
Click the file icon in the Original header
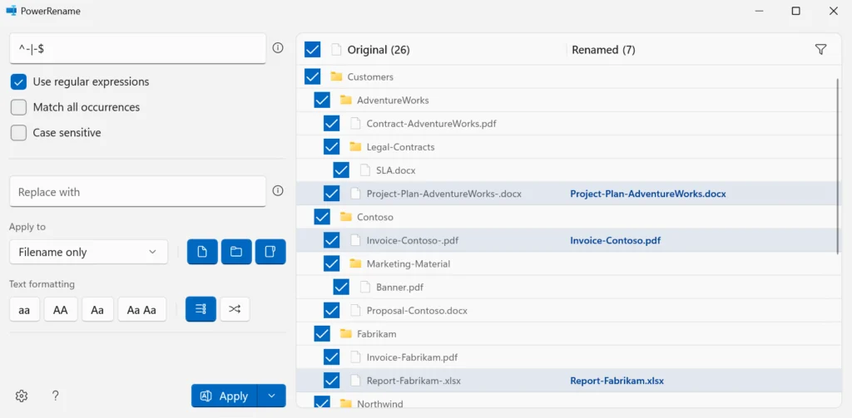coord(336,49)
